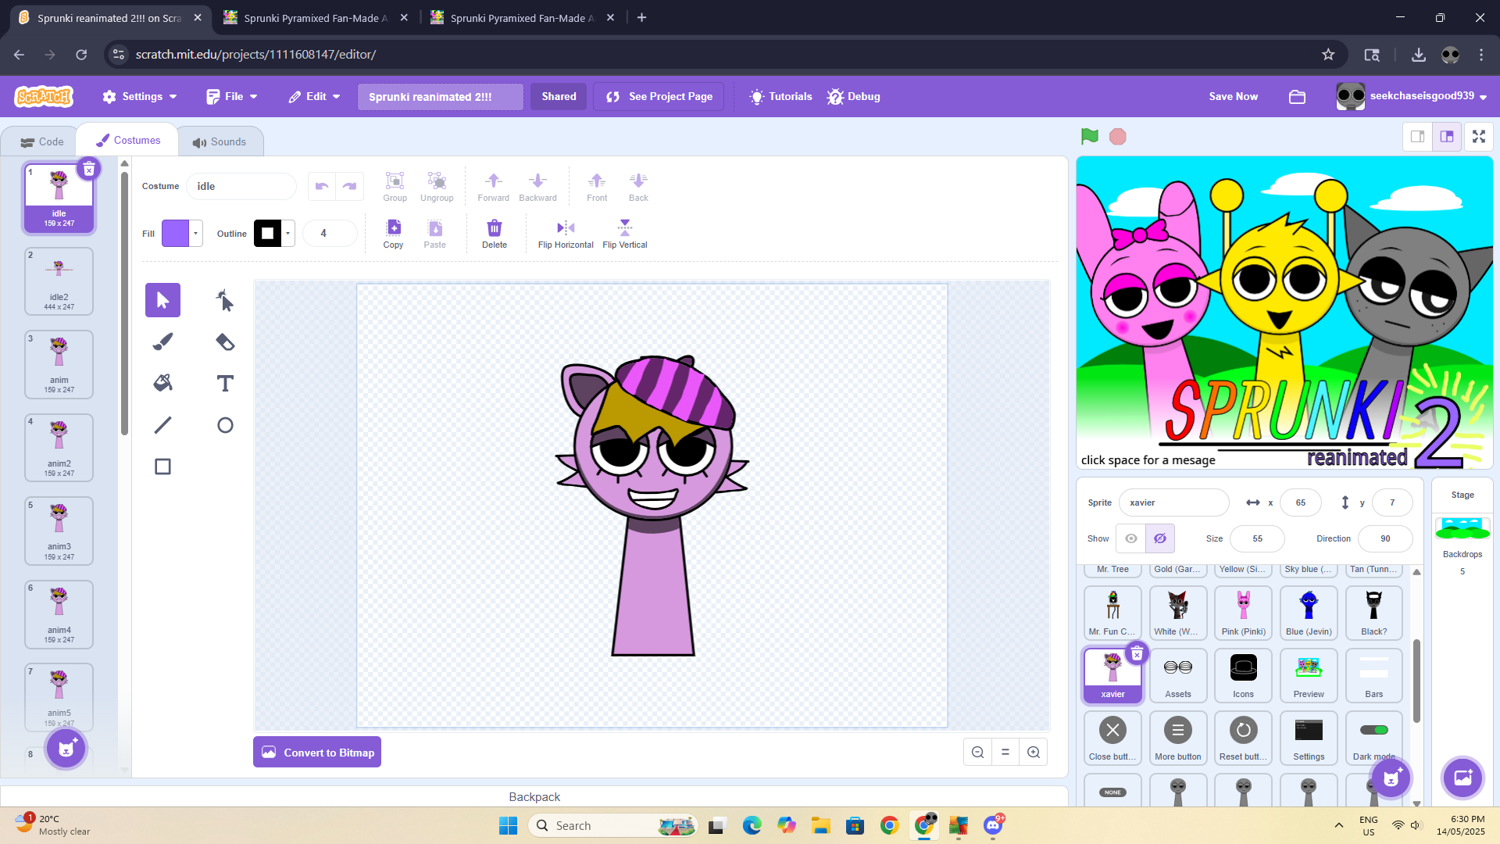The image size is (1500, 844).
Task: Click Save Now
Action: 1233,97
